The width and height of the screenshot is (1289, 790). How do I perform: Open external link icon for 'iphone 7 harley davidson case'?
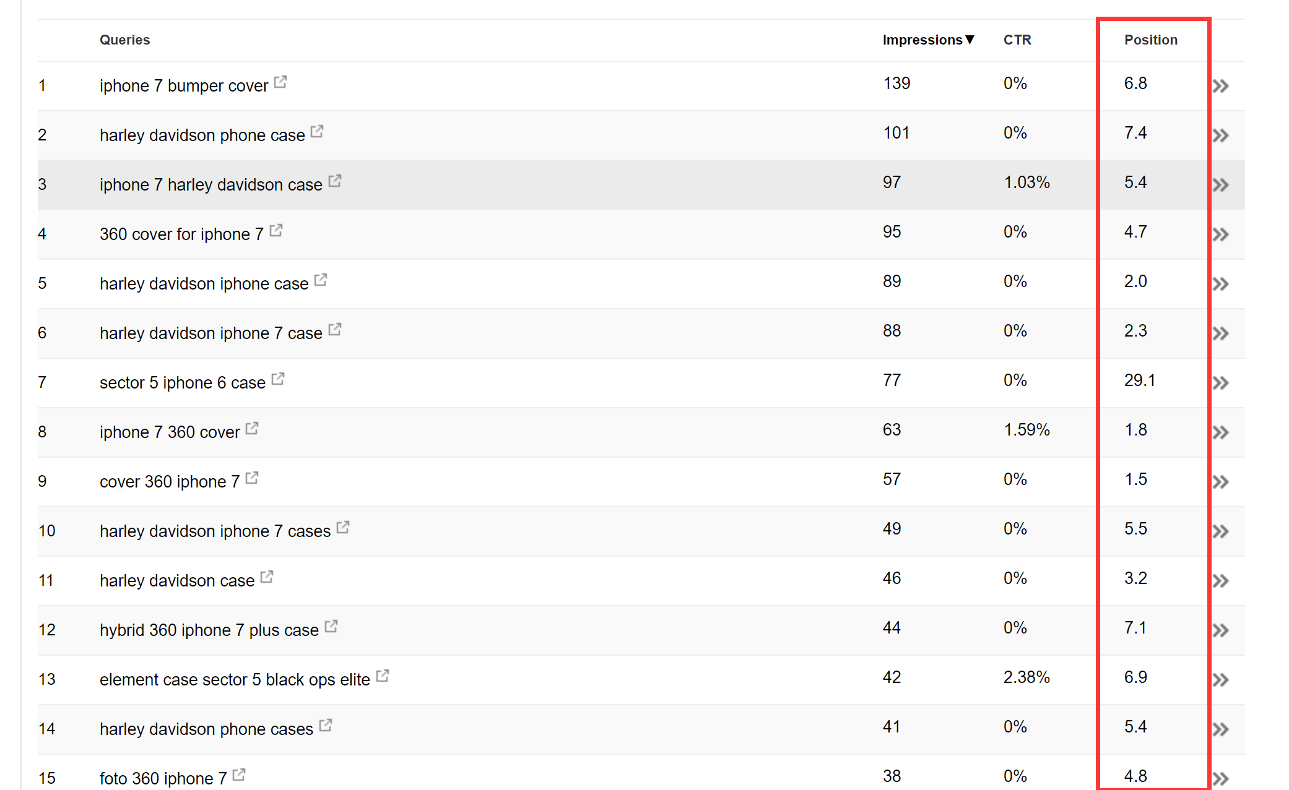point(335,181)
